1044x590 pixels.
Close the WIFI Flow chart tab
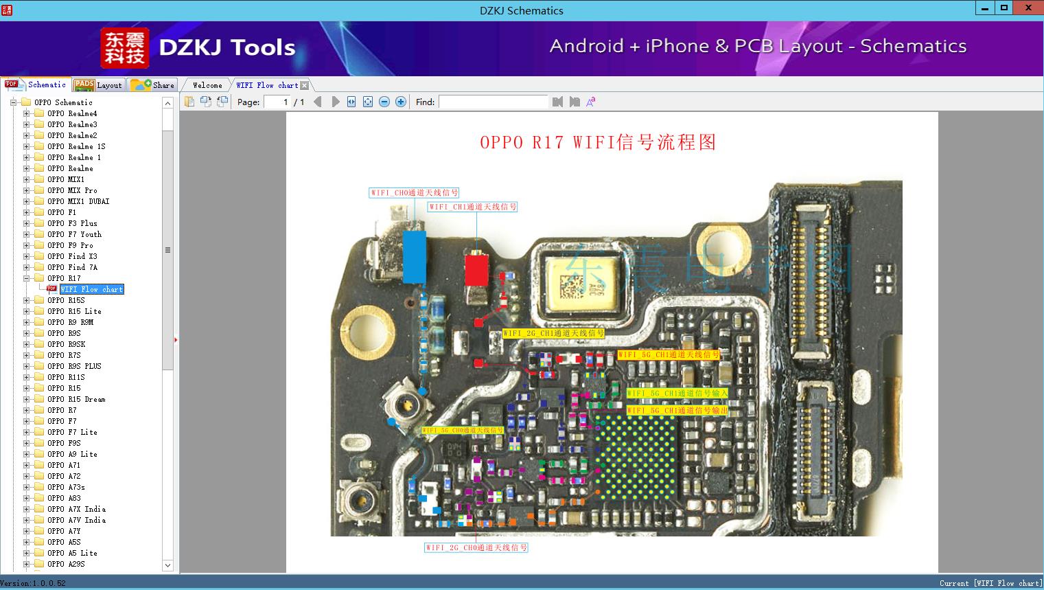tap(305, 85)
